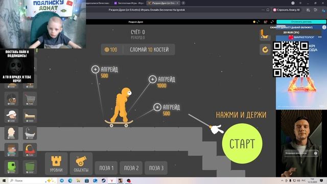Click the СЛОМАЙ 10 КОСТЕЙ mission text
Screen dimensions: 327x184
coord(149,50)
